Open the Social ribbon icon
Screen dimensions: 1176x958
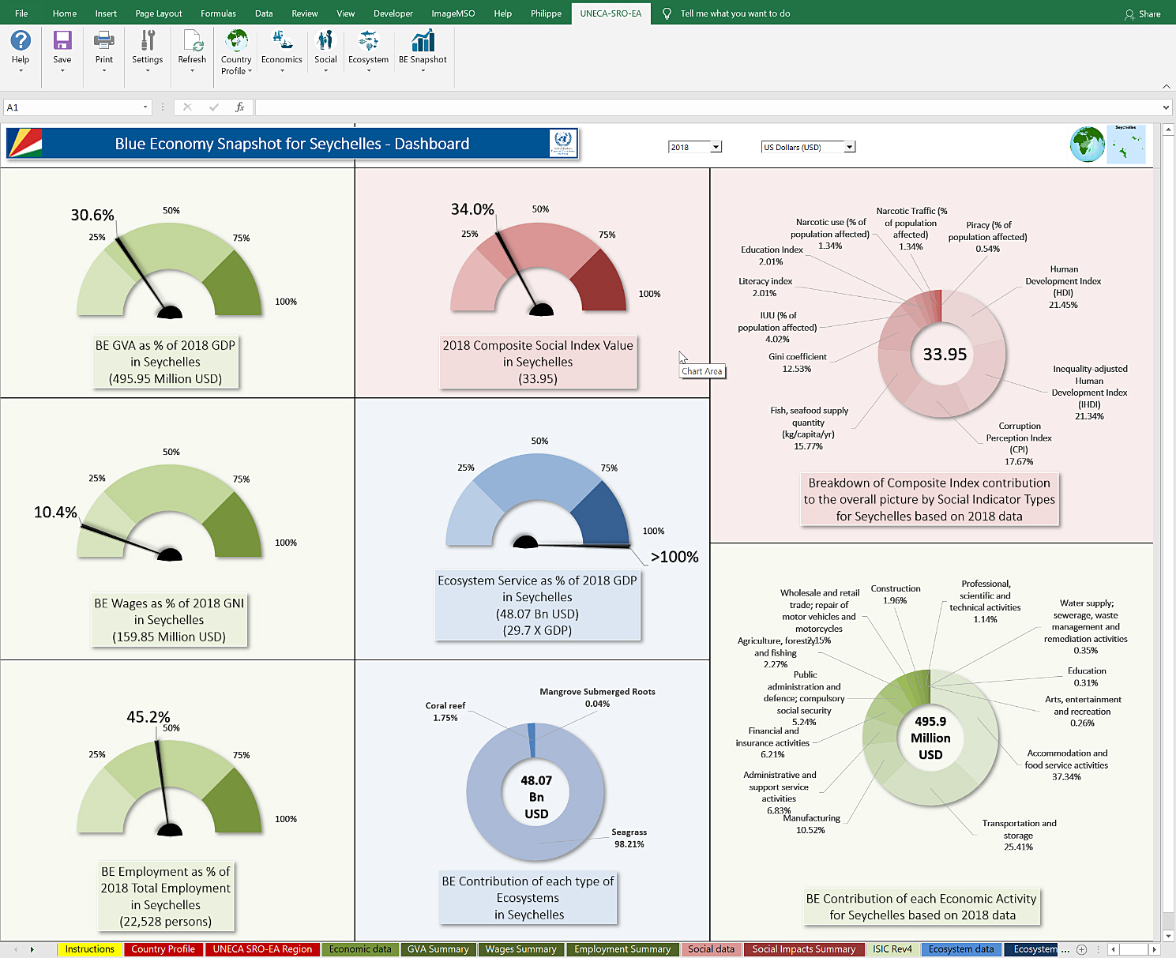point(325,41)
